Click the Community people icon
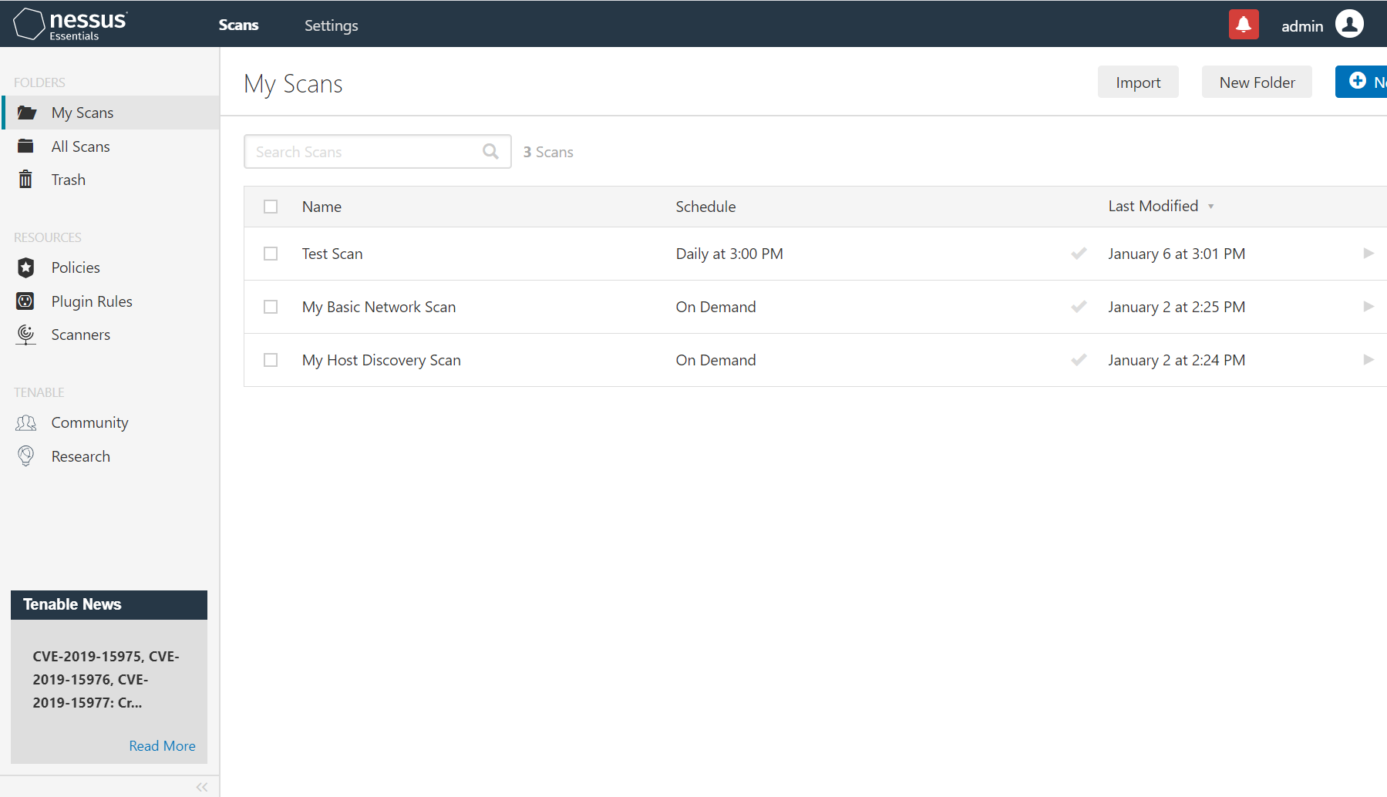 pyautogui.click(x=26, y=422)
